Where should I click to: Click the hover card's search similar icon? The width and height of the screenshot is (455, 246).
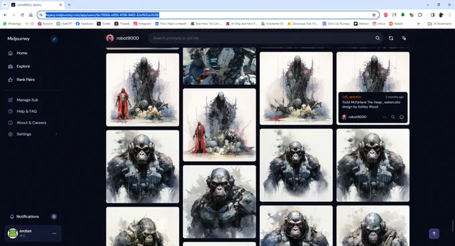[x=393, y=117]
